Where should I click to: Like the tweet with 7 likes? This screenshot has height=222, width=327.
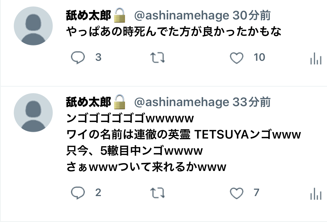point(237,193)
